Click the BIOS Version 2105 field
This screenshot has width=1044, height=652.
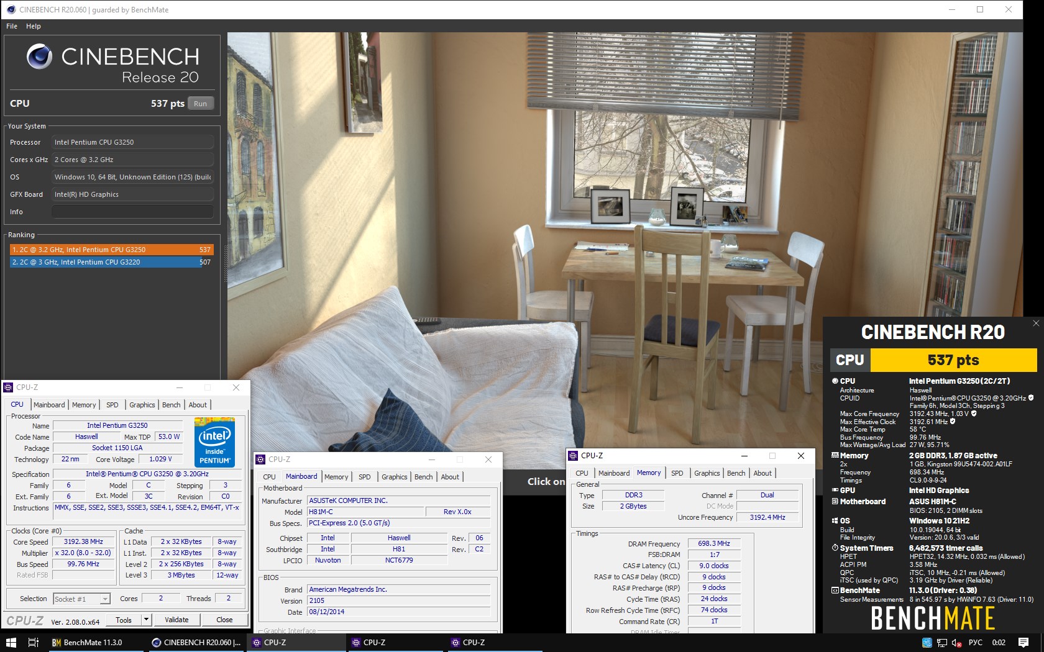[x=399, y=600]
